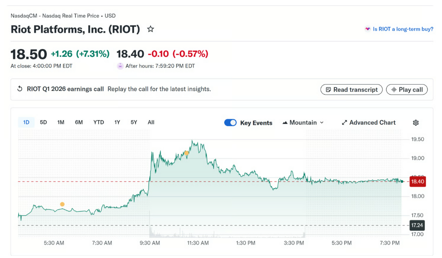This screenshot has width=442, height=258.
Task: Click the 18.50 closing price value
Action: point(29,54)
